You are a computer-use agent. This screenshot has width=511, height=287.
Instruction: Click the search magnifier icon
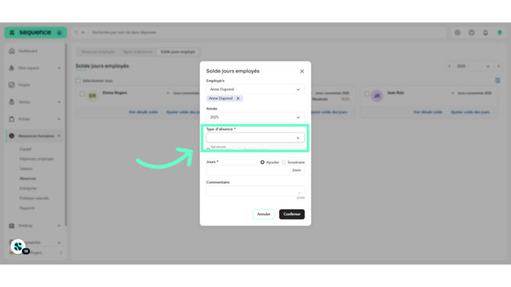coord(76,33)
